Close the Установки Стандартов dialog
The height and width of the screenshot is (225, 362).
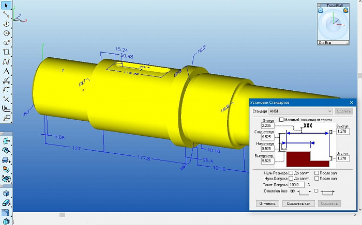tap(351, 102)
